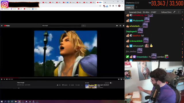Click username Unbearable8 in chat
The height and width of the screenshot is (103, 184).
(136, 41)
